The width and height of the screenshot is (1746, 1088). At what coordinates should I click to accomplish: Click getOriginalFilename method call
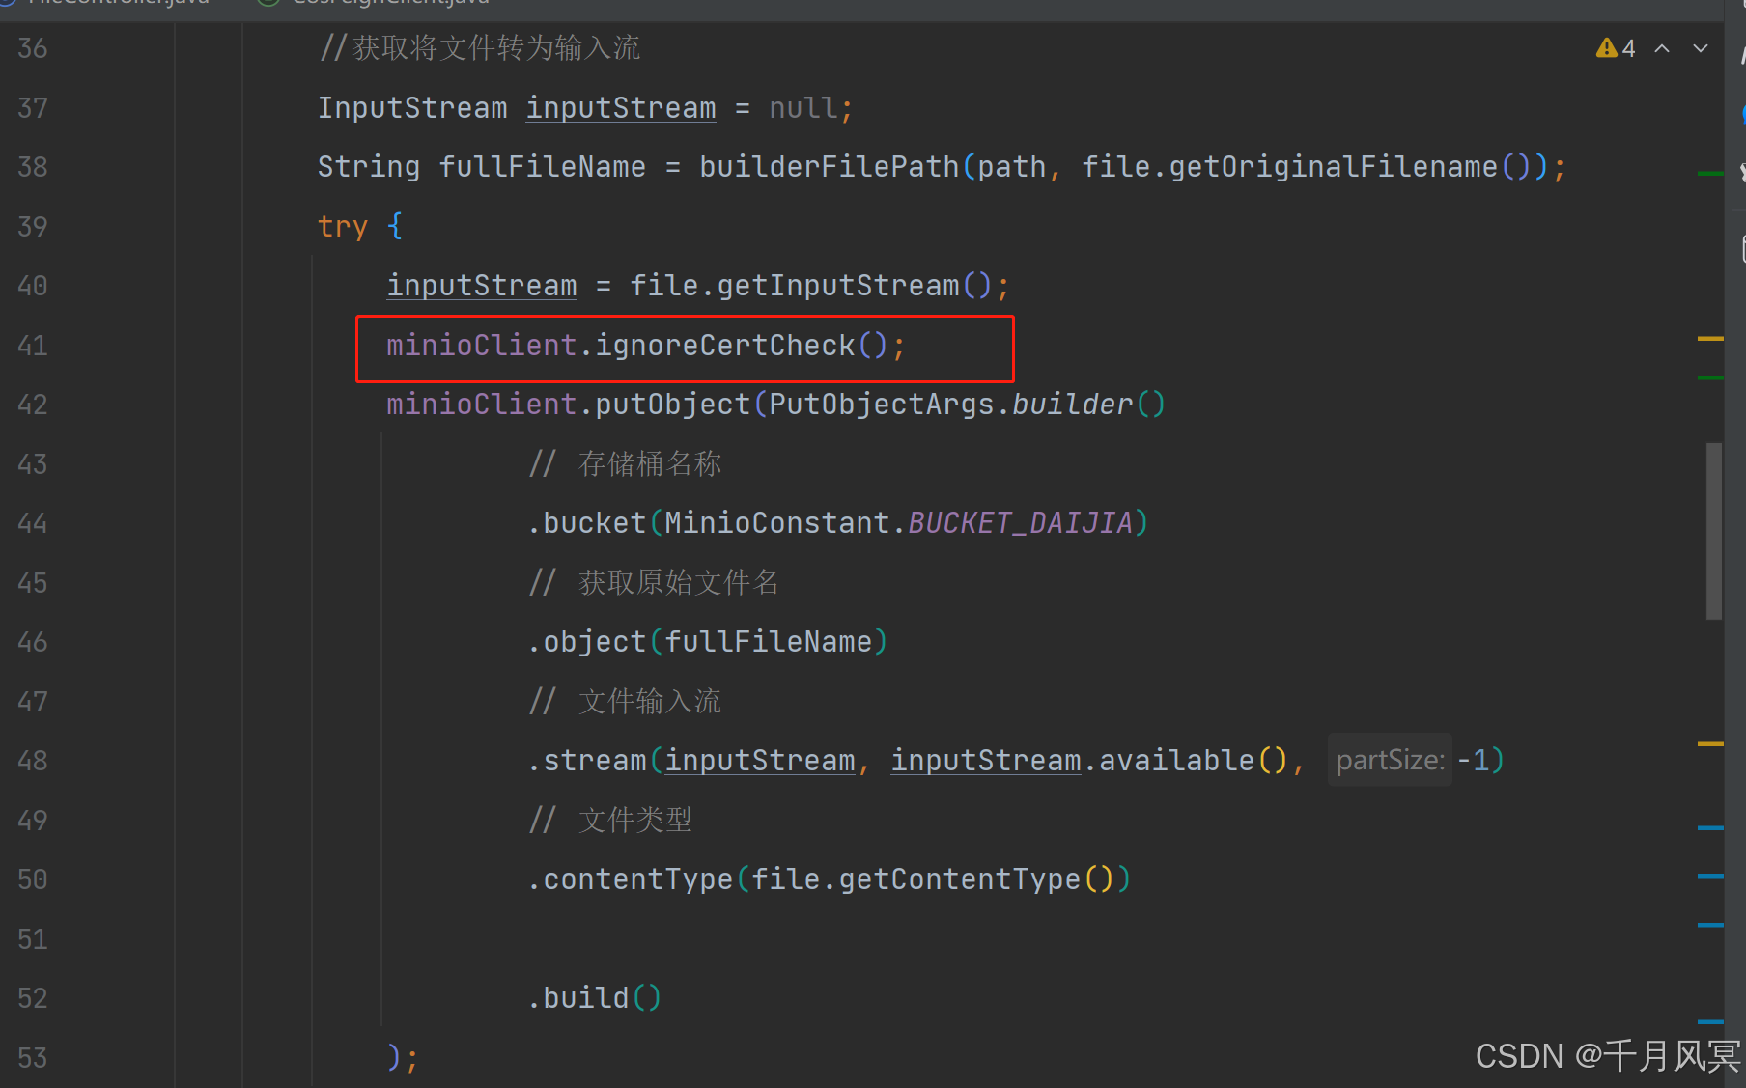point(1334,167)
